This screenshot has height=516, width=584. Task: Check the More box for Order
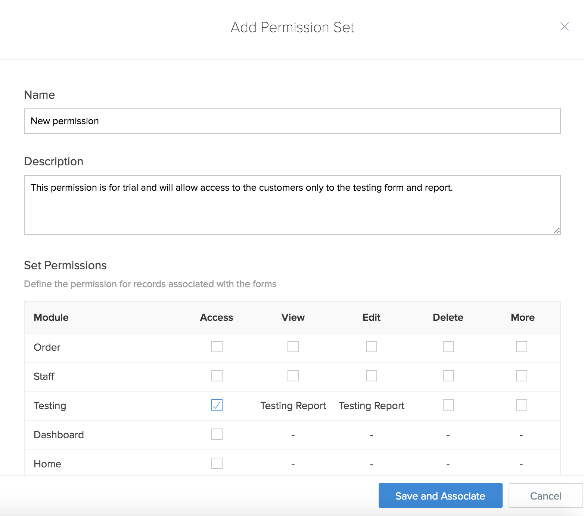(521, 347)
